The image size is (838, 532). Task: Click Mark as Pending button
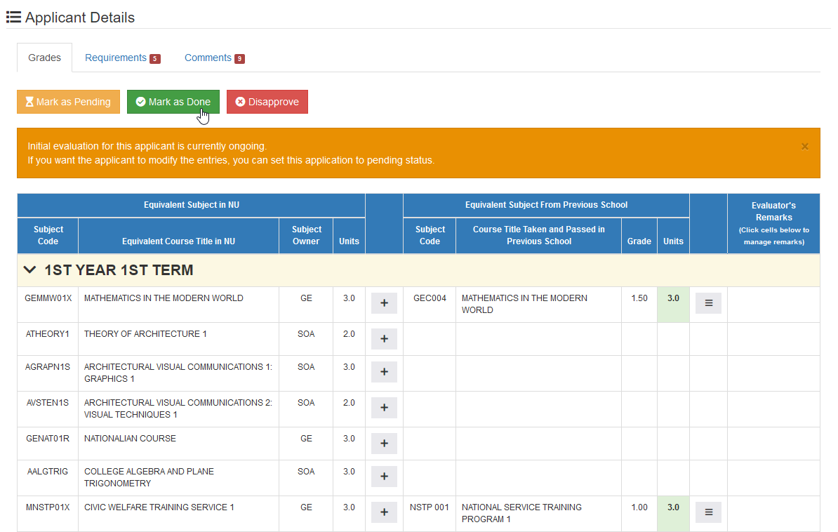coord(68,102)
